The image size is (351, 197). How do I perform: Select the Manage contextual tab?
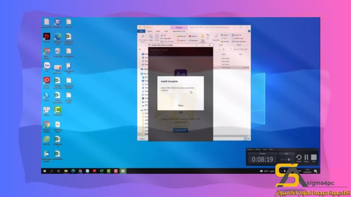pyautogui.click(x=179, y=27)
